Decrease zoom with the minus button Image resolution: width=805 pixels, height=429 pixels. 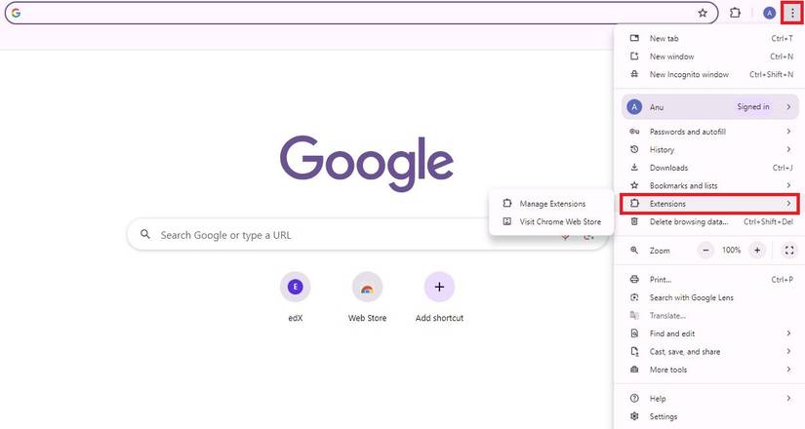(x=706, y=251)
